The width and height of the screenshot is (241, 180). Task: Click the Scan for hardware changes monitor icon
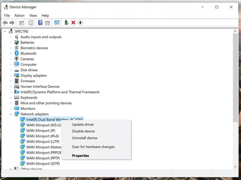[57, 23]
